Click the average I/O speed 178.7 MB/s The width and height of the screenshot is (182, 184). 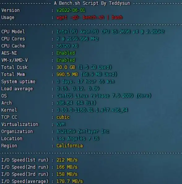70,181
